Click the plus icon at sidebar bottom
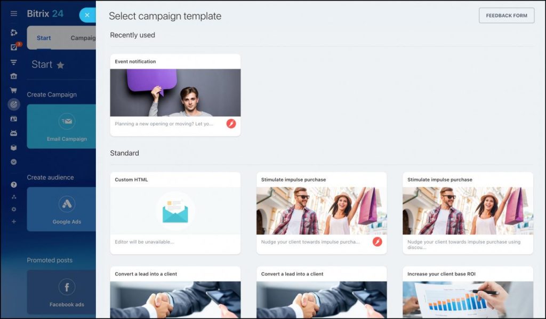The height and width of the screenshot is (319, 546). [13, 221]
